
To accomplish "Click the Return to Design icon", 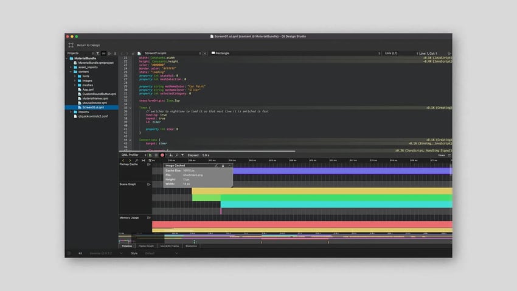I will tap(71, 45).
